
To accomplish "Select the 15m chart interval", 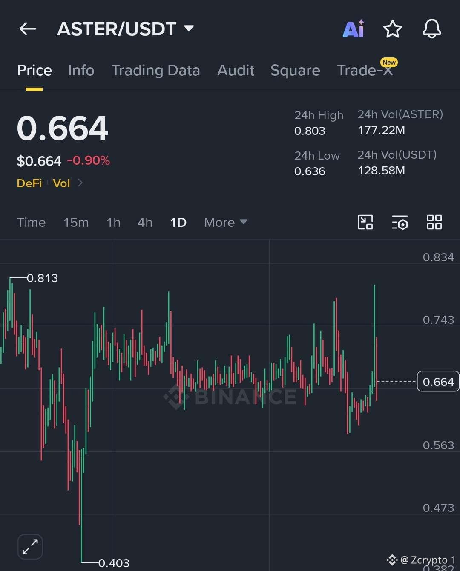I will tap(76, 222).
